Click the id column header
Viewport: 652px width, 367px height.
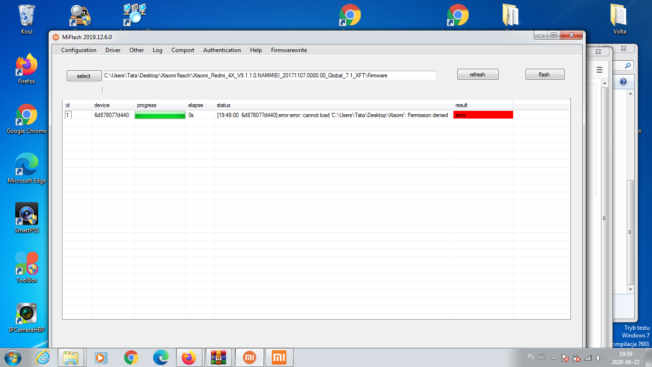tap(77, 105)
